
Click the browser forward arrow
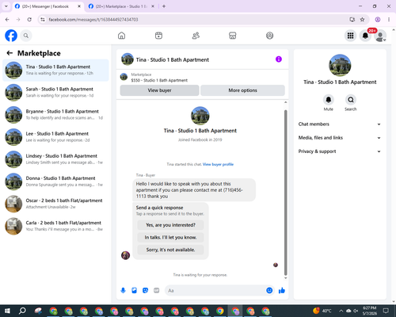point(18,20)
